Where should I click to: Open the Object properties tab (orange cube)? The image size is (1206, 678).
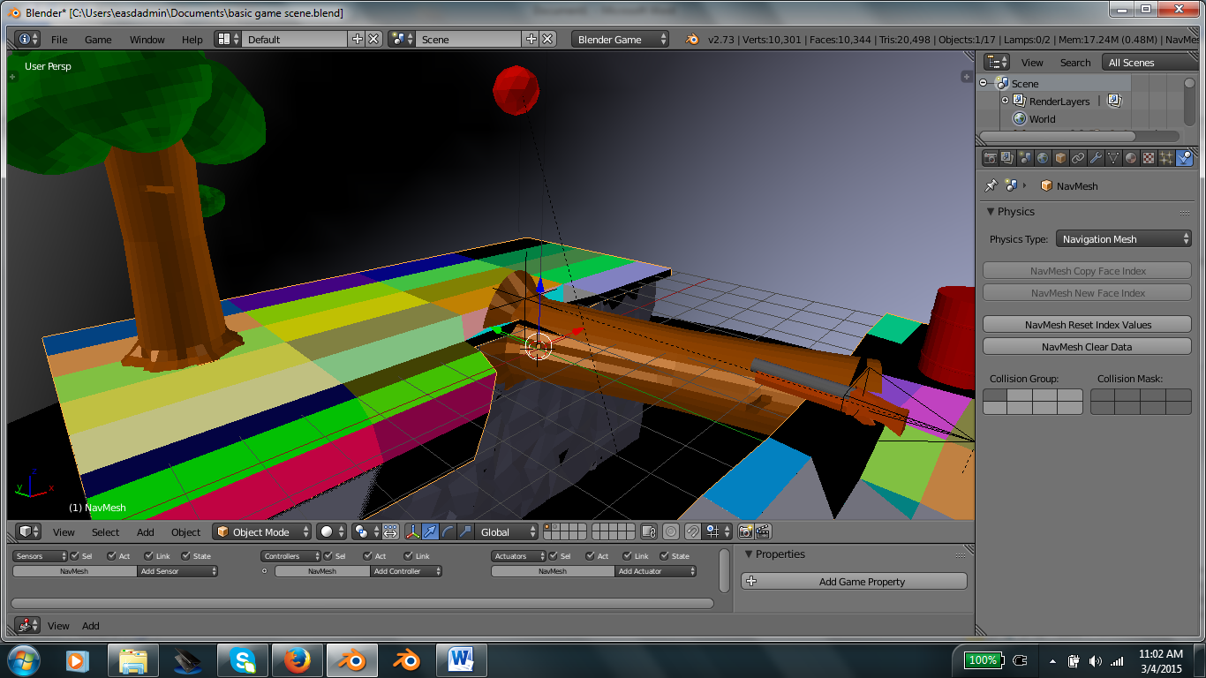pos(1060,158)
